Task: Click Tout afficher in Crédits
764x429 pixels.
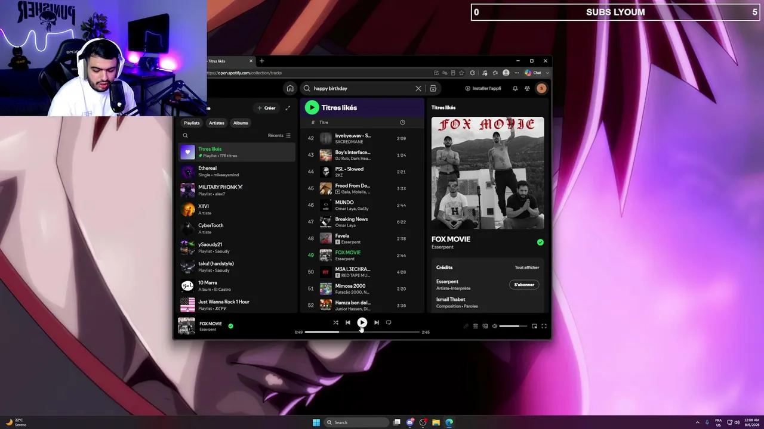Action: click(527, 268)
